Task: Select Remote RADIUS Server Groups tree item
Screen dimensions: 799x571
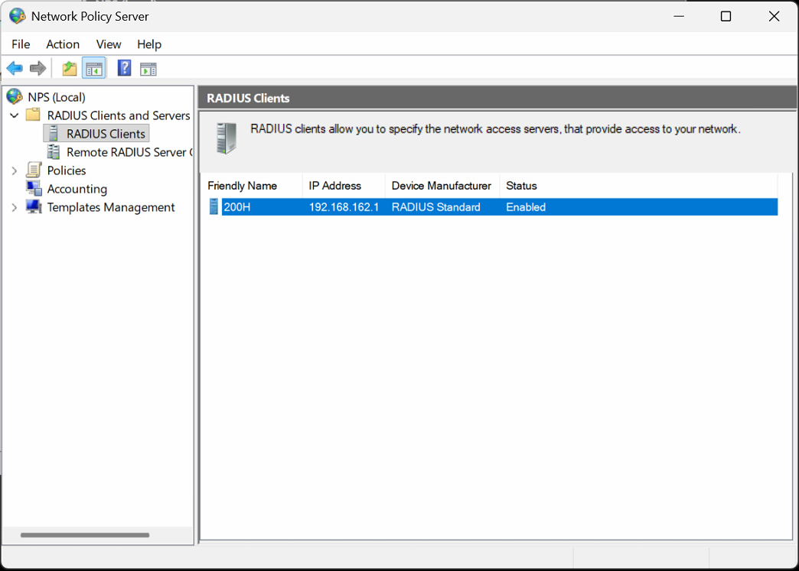Action: point(129,152)
